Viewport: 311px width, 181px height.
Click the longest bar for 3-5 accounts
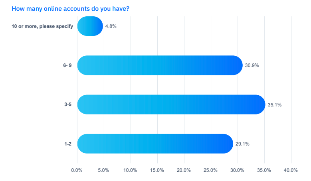pos(171,105)
